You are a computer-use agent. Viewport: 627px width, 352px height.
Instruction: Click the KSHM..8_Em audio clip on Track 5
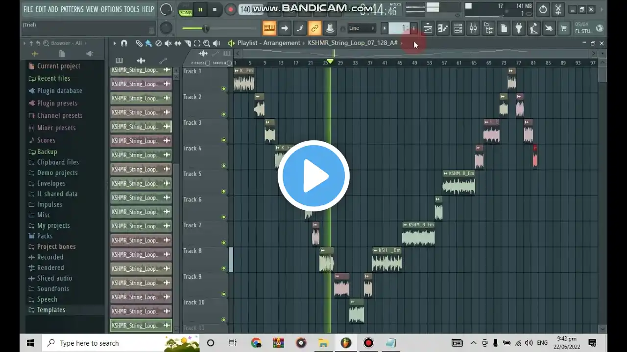pyautogui.click(x=458, y=182)
